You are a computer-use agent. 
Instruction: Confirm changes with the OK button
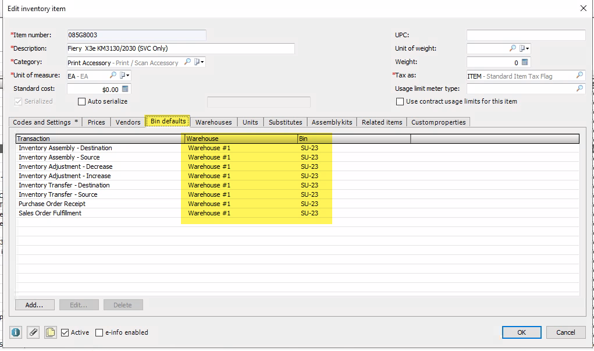(522, 332)
